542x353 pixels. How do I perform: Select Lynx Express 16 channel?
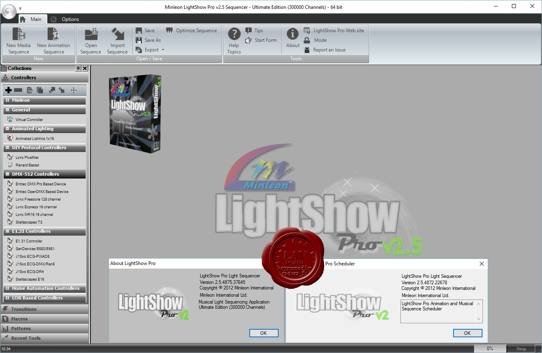36,207
